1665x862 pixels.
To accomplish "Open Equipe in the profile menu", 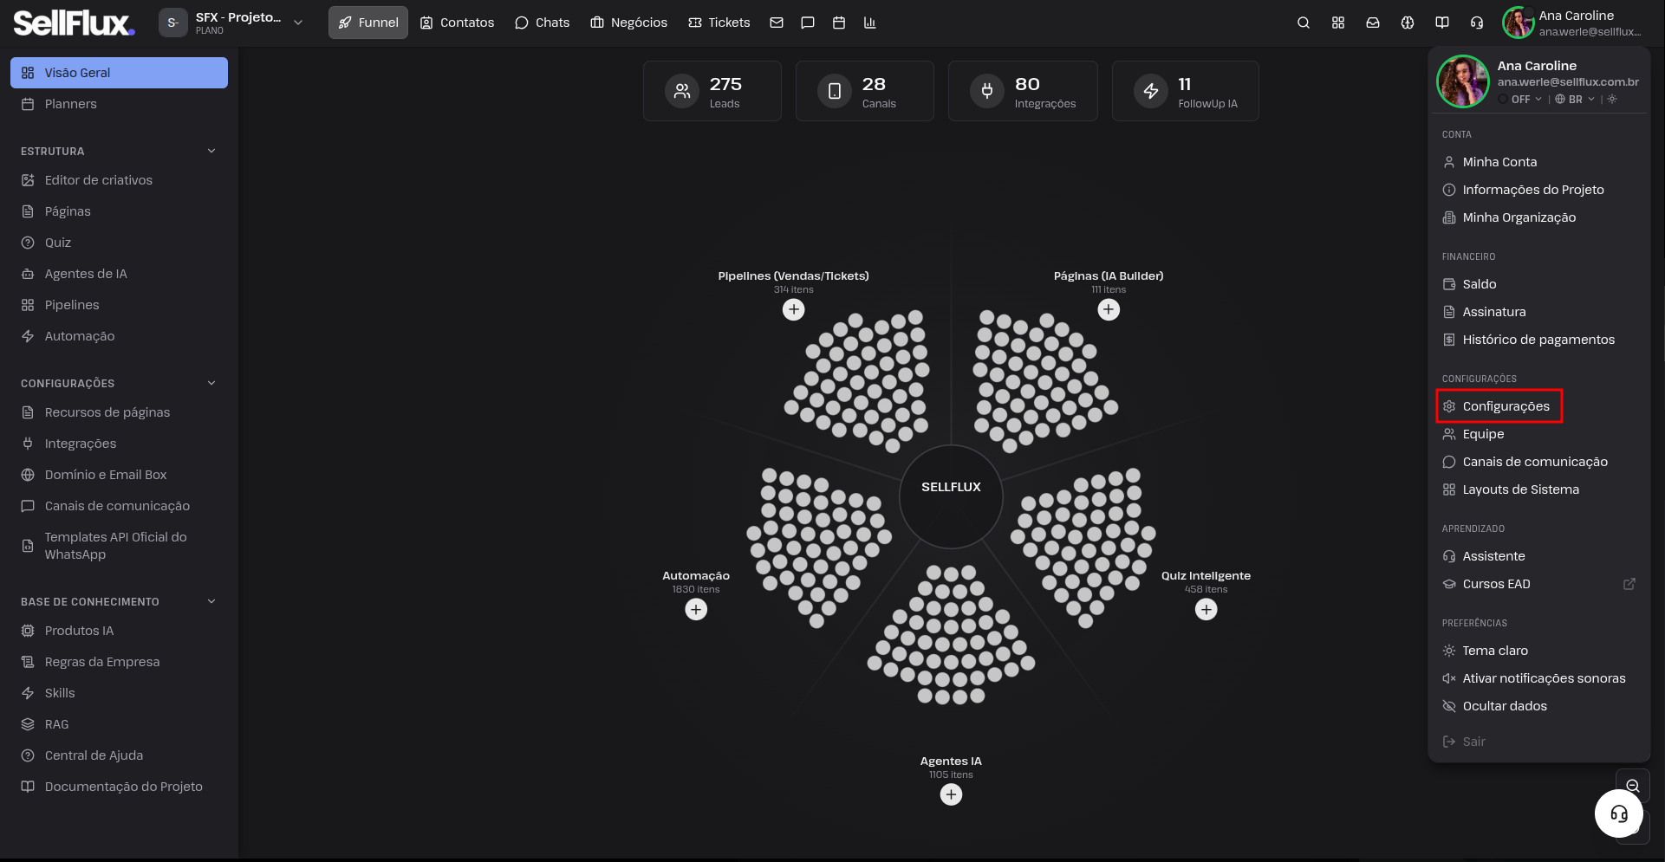I will pos(1538,434).
